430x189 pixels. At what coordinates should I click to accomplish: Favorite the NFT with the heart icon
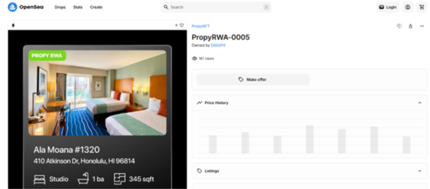[181, 25]
